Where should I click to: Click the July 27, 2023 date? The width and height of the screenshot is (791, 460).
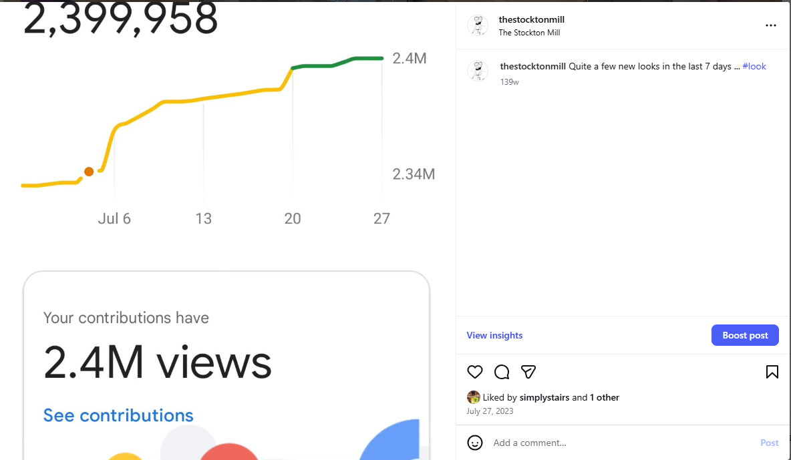[x=490, y=411]
